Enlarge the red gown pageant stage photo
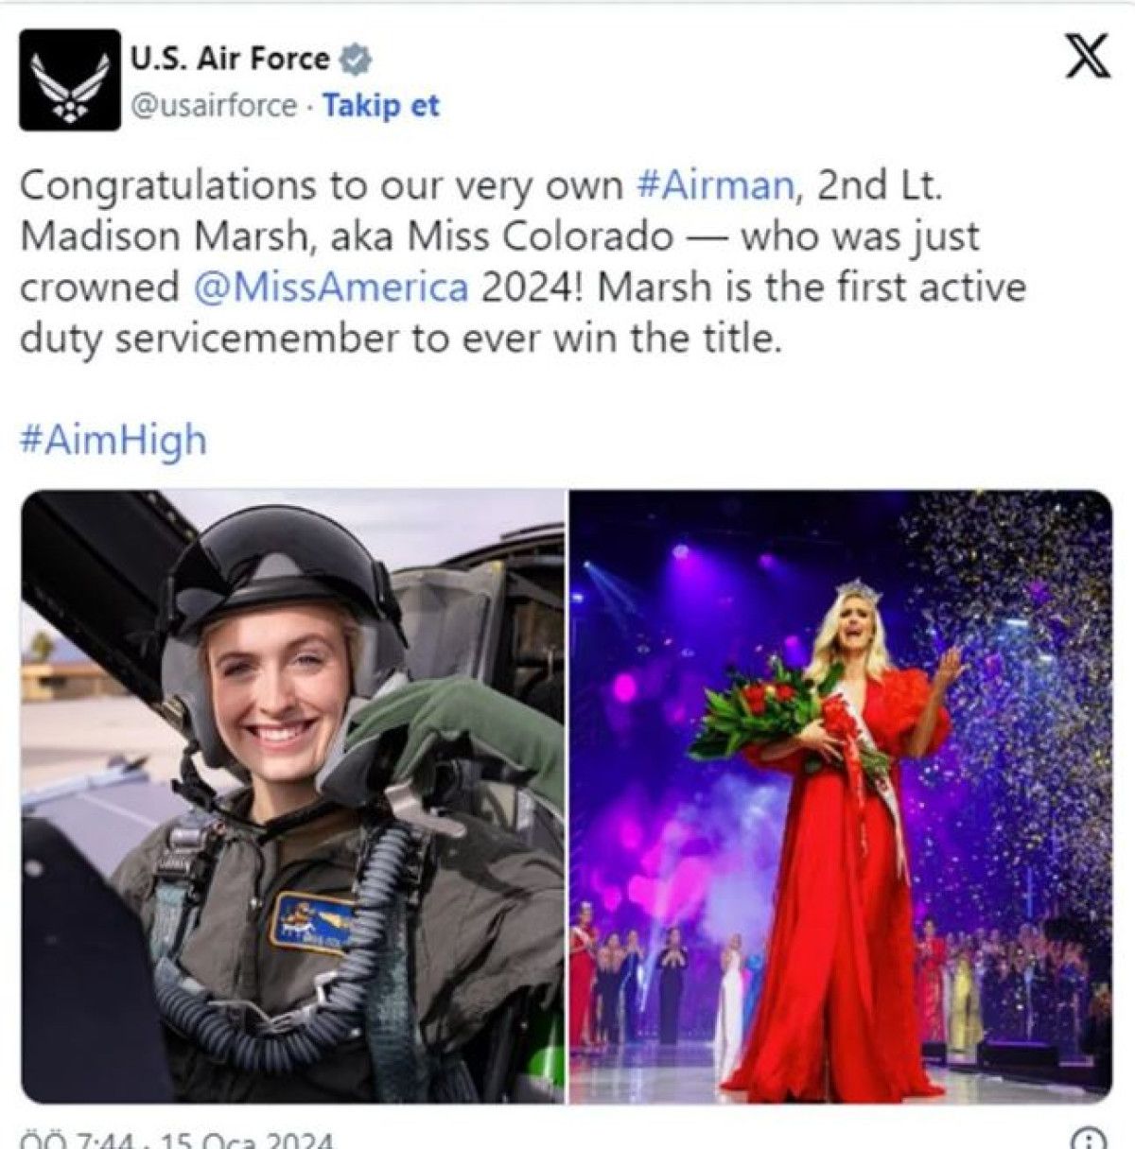 pyautogui.click(x=840, y=796)
